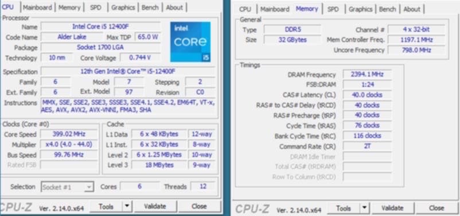Click Tools button in CPU window
460x216 pixels.
click(x=106, y=206)
